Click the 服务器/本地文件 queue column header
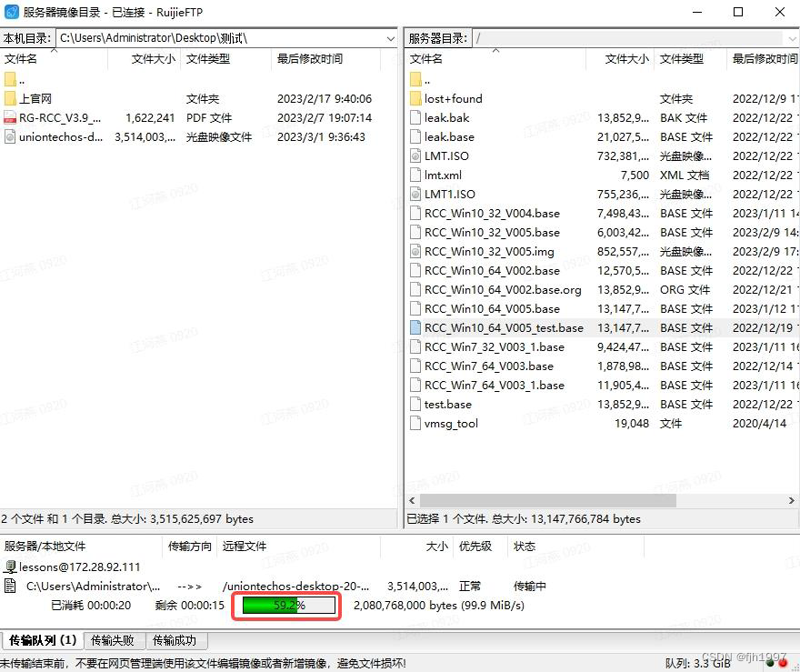Viewport: 800px width, 672px height. coord(81,546)
